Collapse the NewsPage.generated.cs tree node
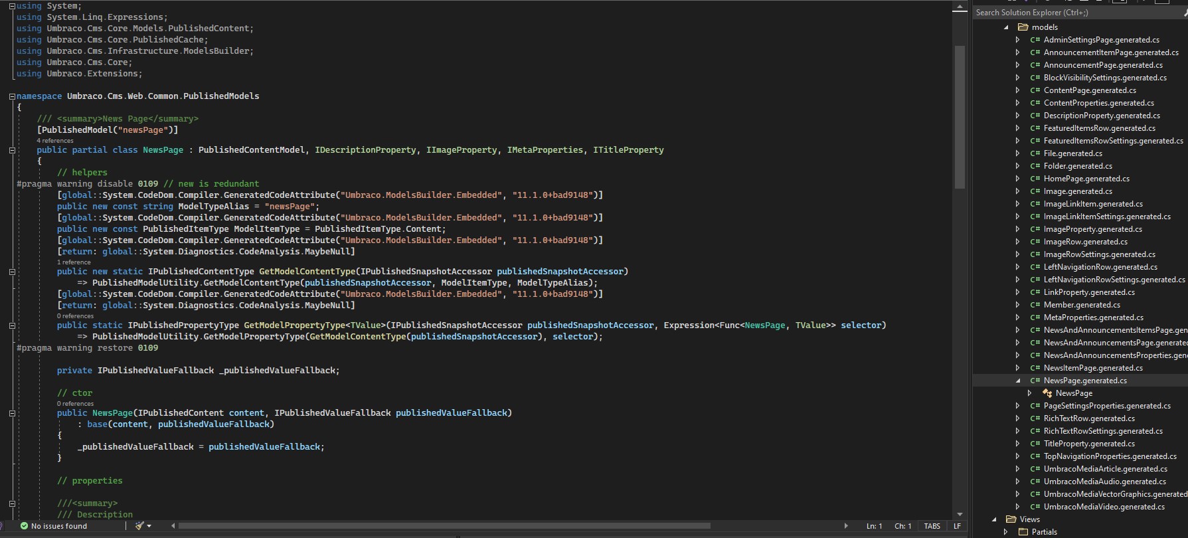Screen dimensions: 1188x538 pos(1018,381)
